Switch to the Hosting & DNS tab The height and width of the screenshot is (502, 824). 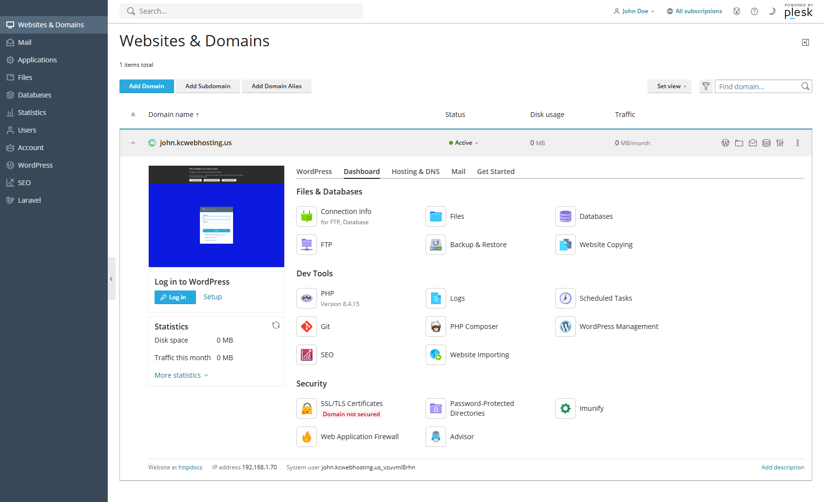tap(415, 171)
